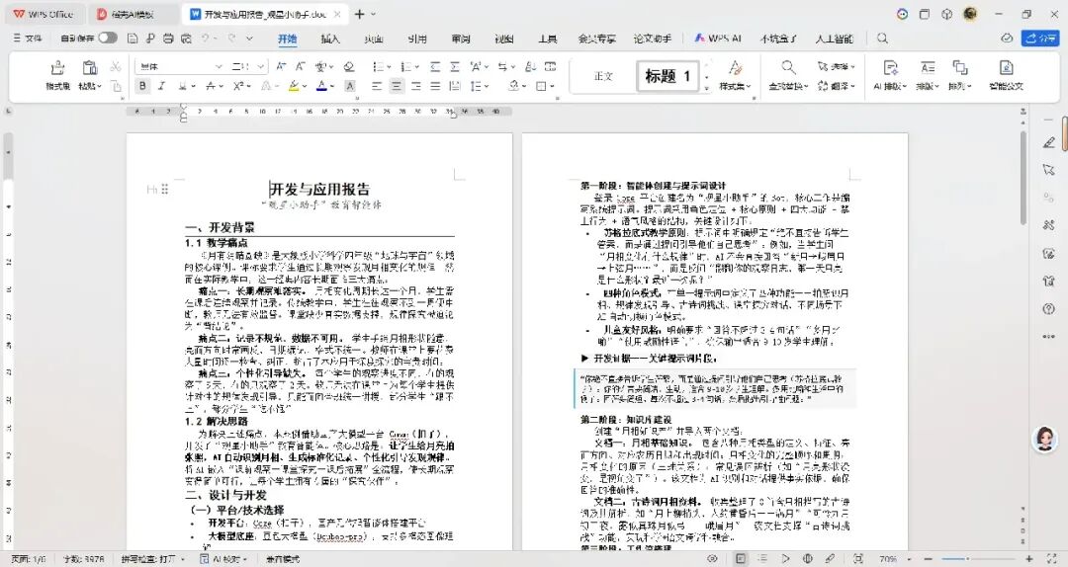Click the spell check status entry
Image resolution: width=1068 pixels, height=567 pixels.
(x=152, y=559)
